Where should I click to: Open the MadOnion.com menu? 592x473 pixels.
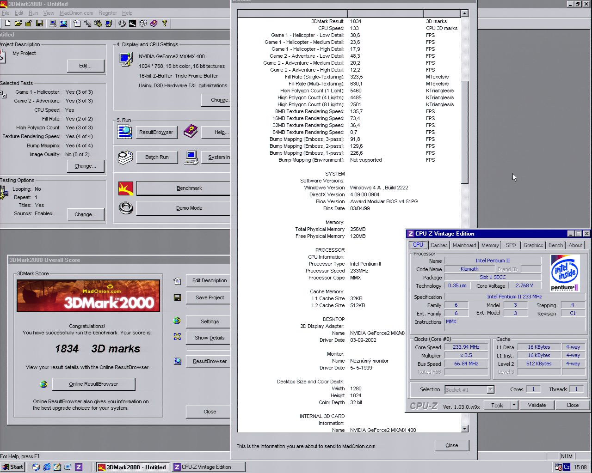tap(76, 13)
